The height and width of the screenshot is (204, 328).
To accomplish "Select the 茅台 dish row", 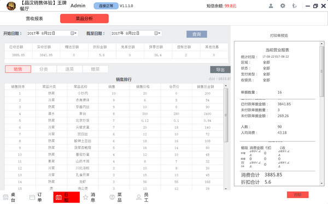I will (114, 114).
